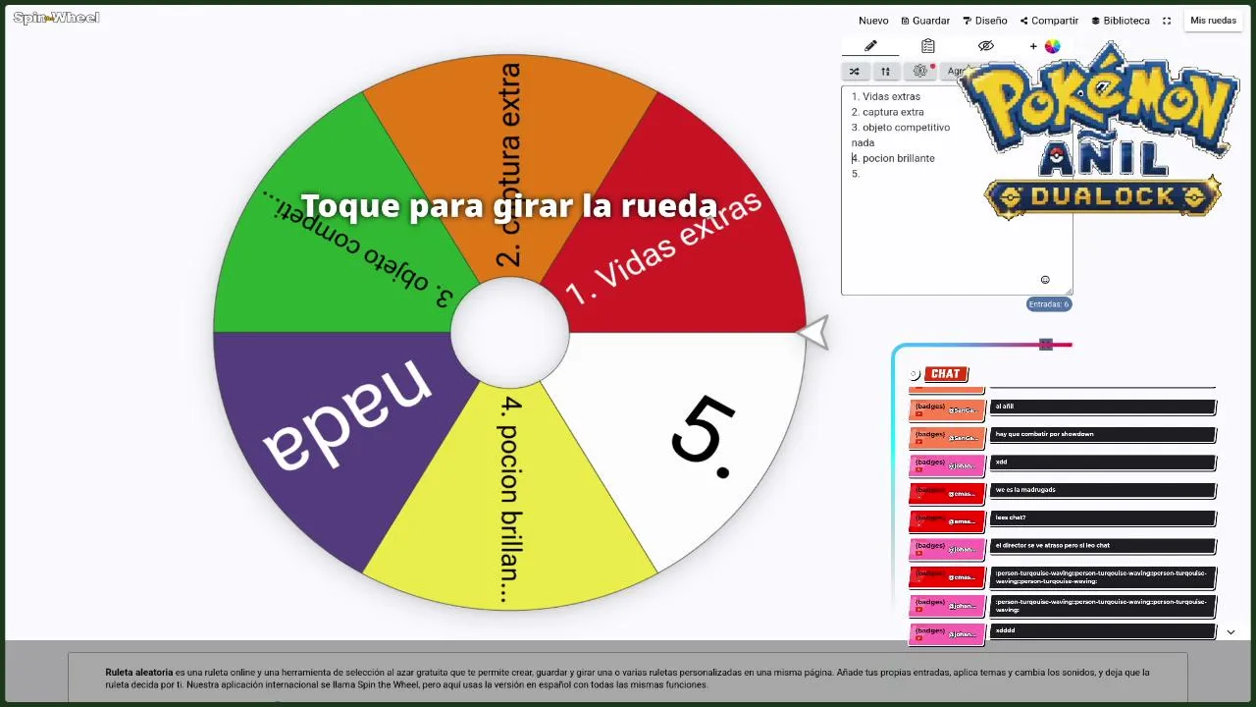Open the Nuevo menu item
Viewport: 1256px width, 707px height.
coord(873,21)
